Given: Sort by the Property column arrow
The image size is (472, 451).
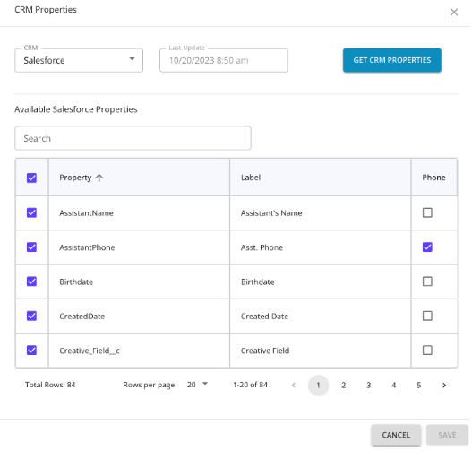Looking at the screenshot, I should [x=99, y=178].
